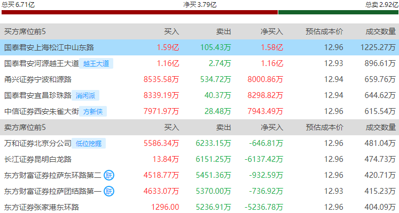Open 东方财富证券拉萨东环路第二 seat
The height and width of the screenshot is (213, 399).
(x=53, y=175)
